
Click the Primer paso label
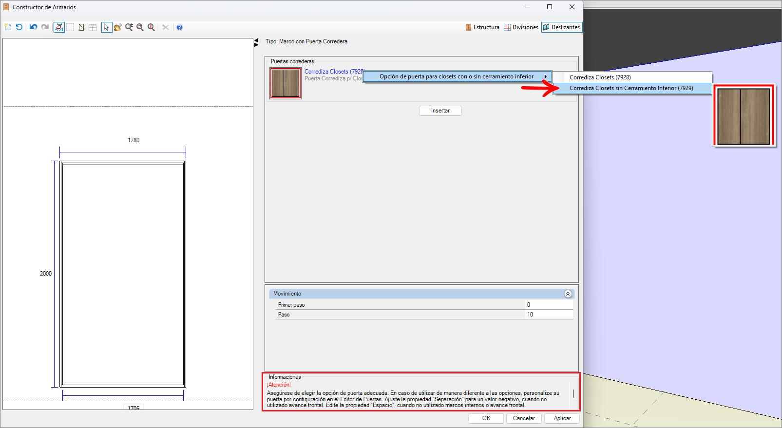tap(291, 305)
